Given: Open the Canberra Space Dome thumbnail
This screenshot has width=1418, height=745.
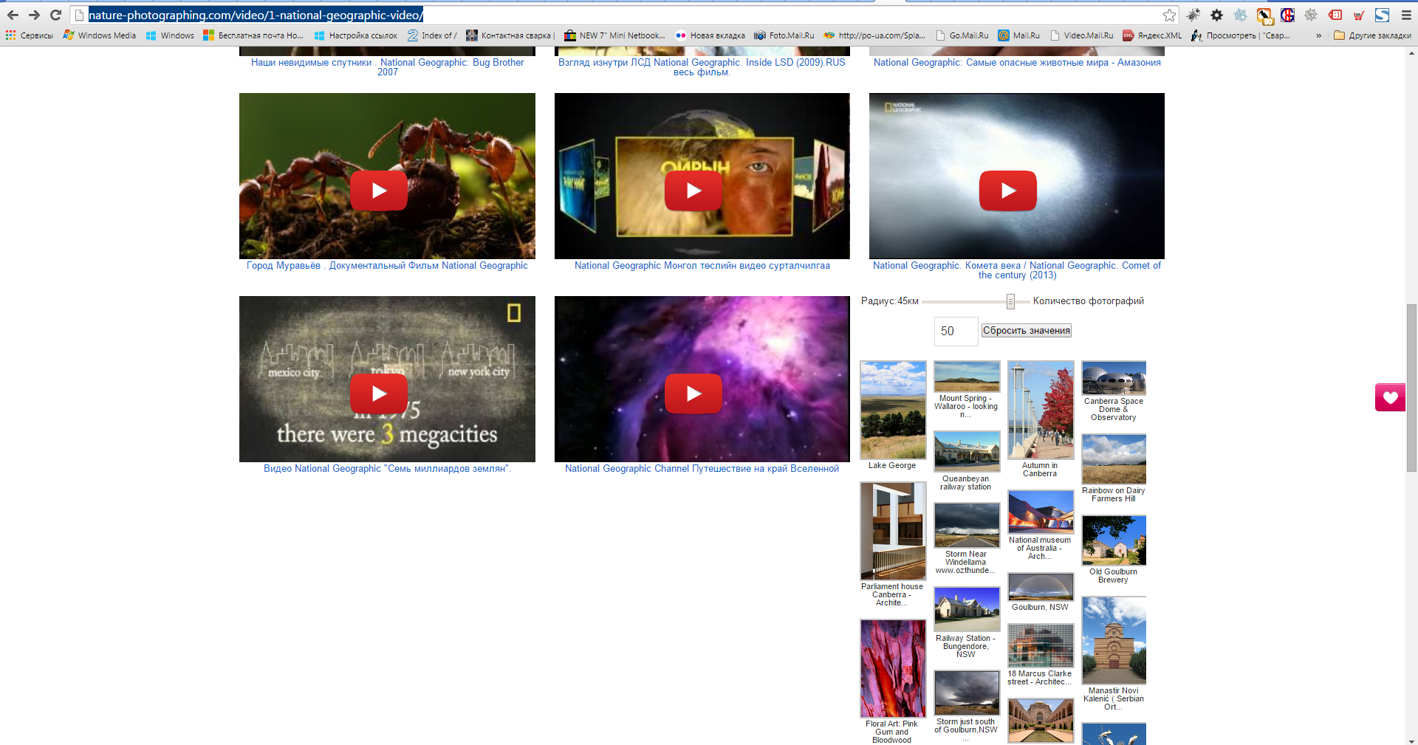Looking at the screenshot, I should pos(1114,378).
